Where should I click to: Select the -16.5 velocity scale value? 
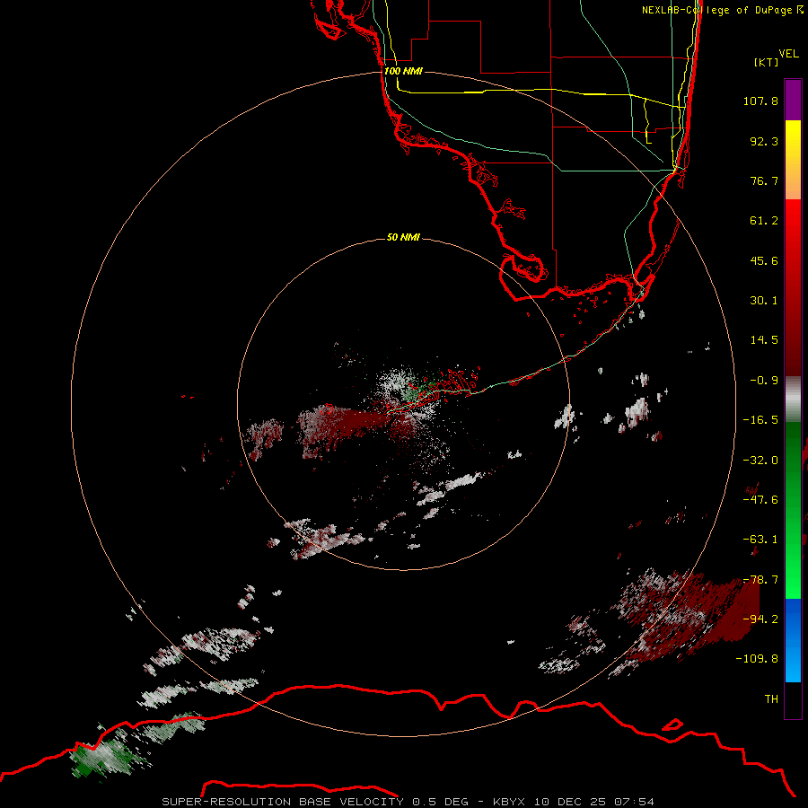point(760,420)
